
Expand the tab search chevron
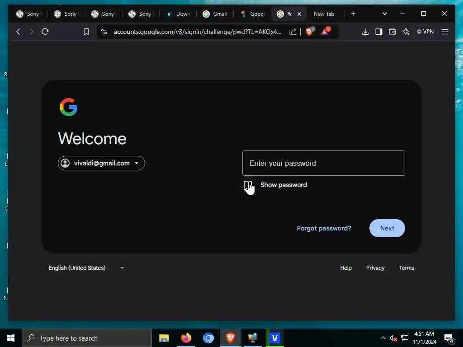click(x=385, y=14)
